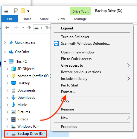The width and height of the screenshot is (137, 139).
Task: Open the Manage tab under Drive Tools
Action: pos(80,19)
